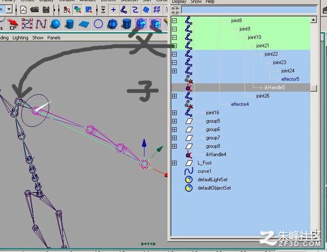Image resolution: width=327 pixels, height=252 pixels.
Task: Create a NURBS circle from the shelf
Action: 98,24
